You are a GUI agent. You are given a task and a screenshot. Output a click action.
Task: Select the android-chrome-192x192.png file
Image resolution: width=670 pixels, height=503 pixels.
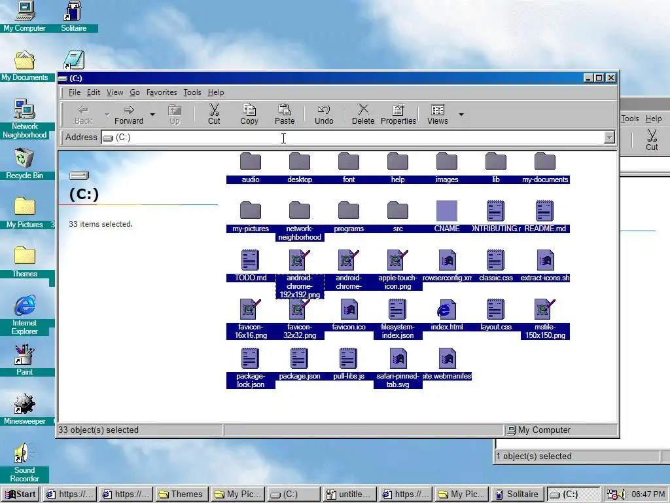click(300, 274)
